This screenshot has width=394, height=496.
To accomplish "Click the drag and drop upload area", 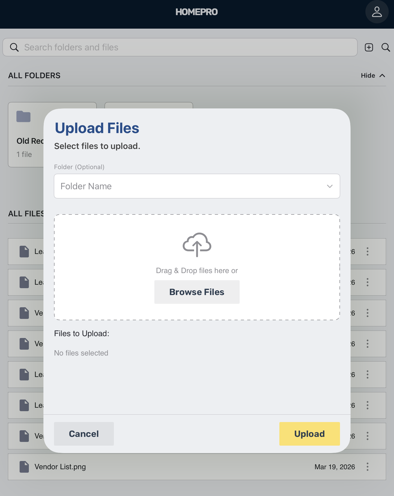I will [x=197, y=267].
